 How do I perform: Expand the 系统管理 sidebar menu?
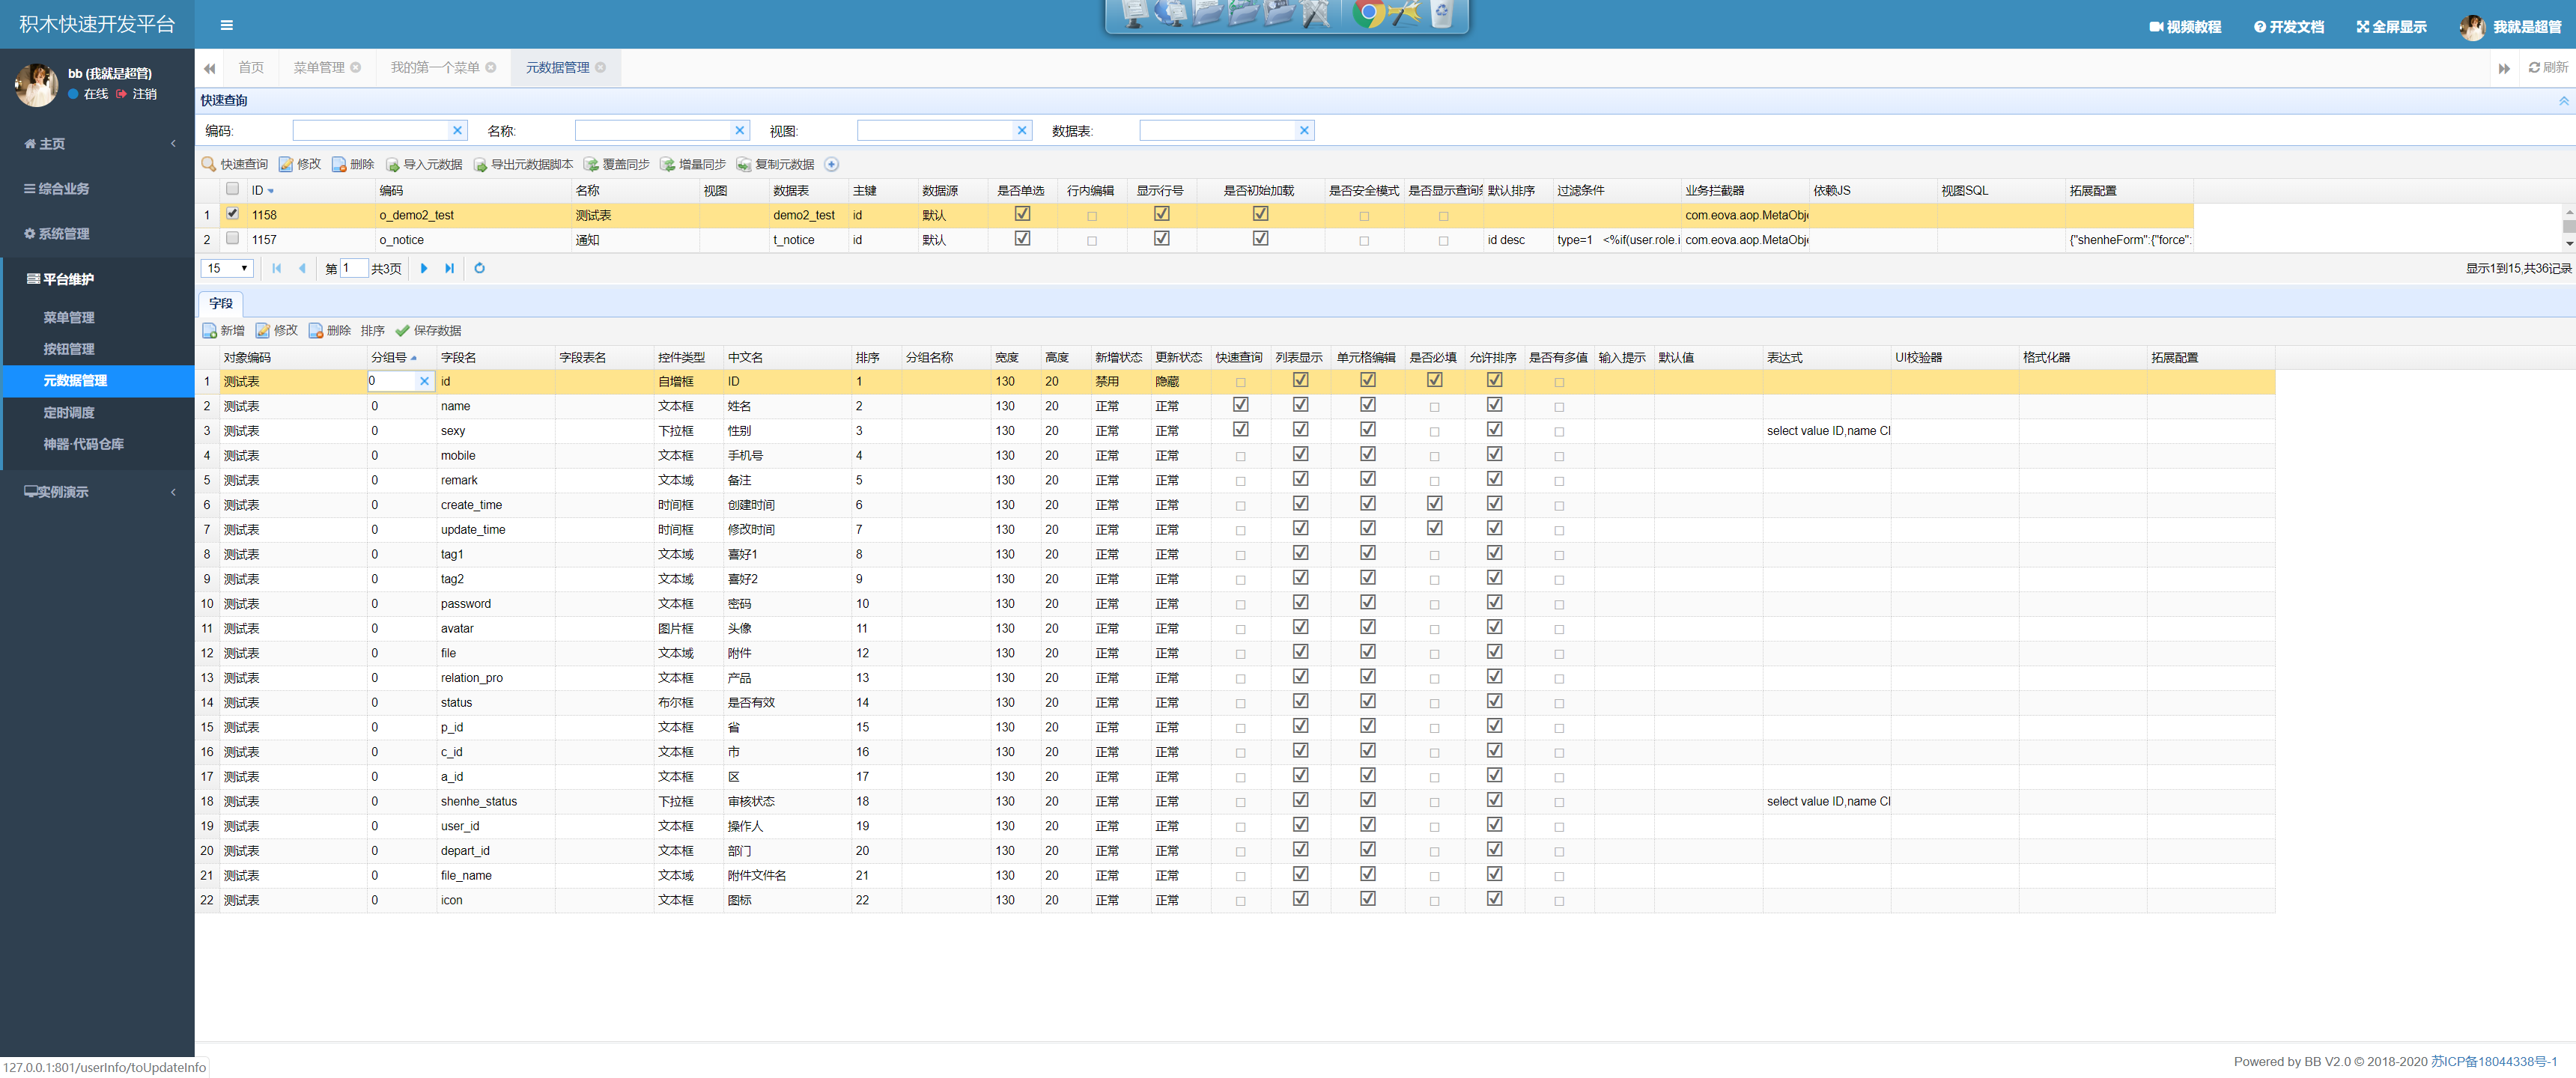click(x=97, y=234)
